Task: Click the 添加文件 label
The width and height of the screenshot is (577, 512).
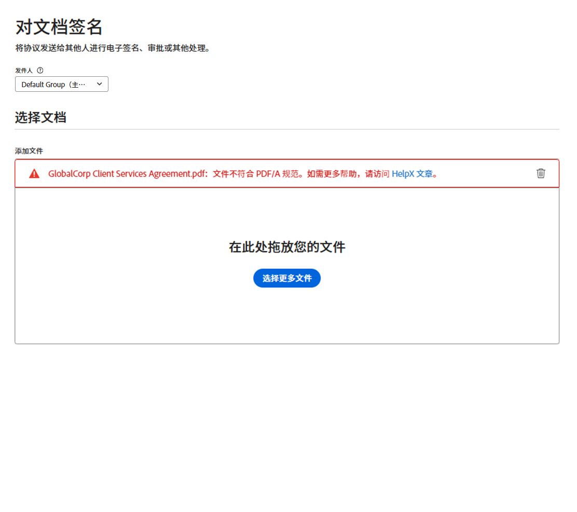Action: [x=29, y=151]
